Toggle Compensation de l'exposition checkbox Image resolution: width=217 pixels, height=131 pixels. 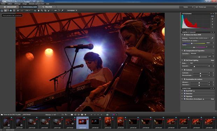click(184, 51)
